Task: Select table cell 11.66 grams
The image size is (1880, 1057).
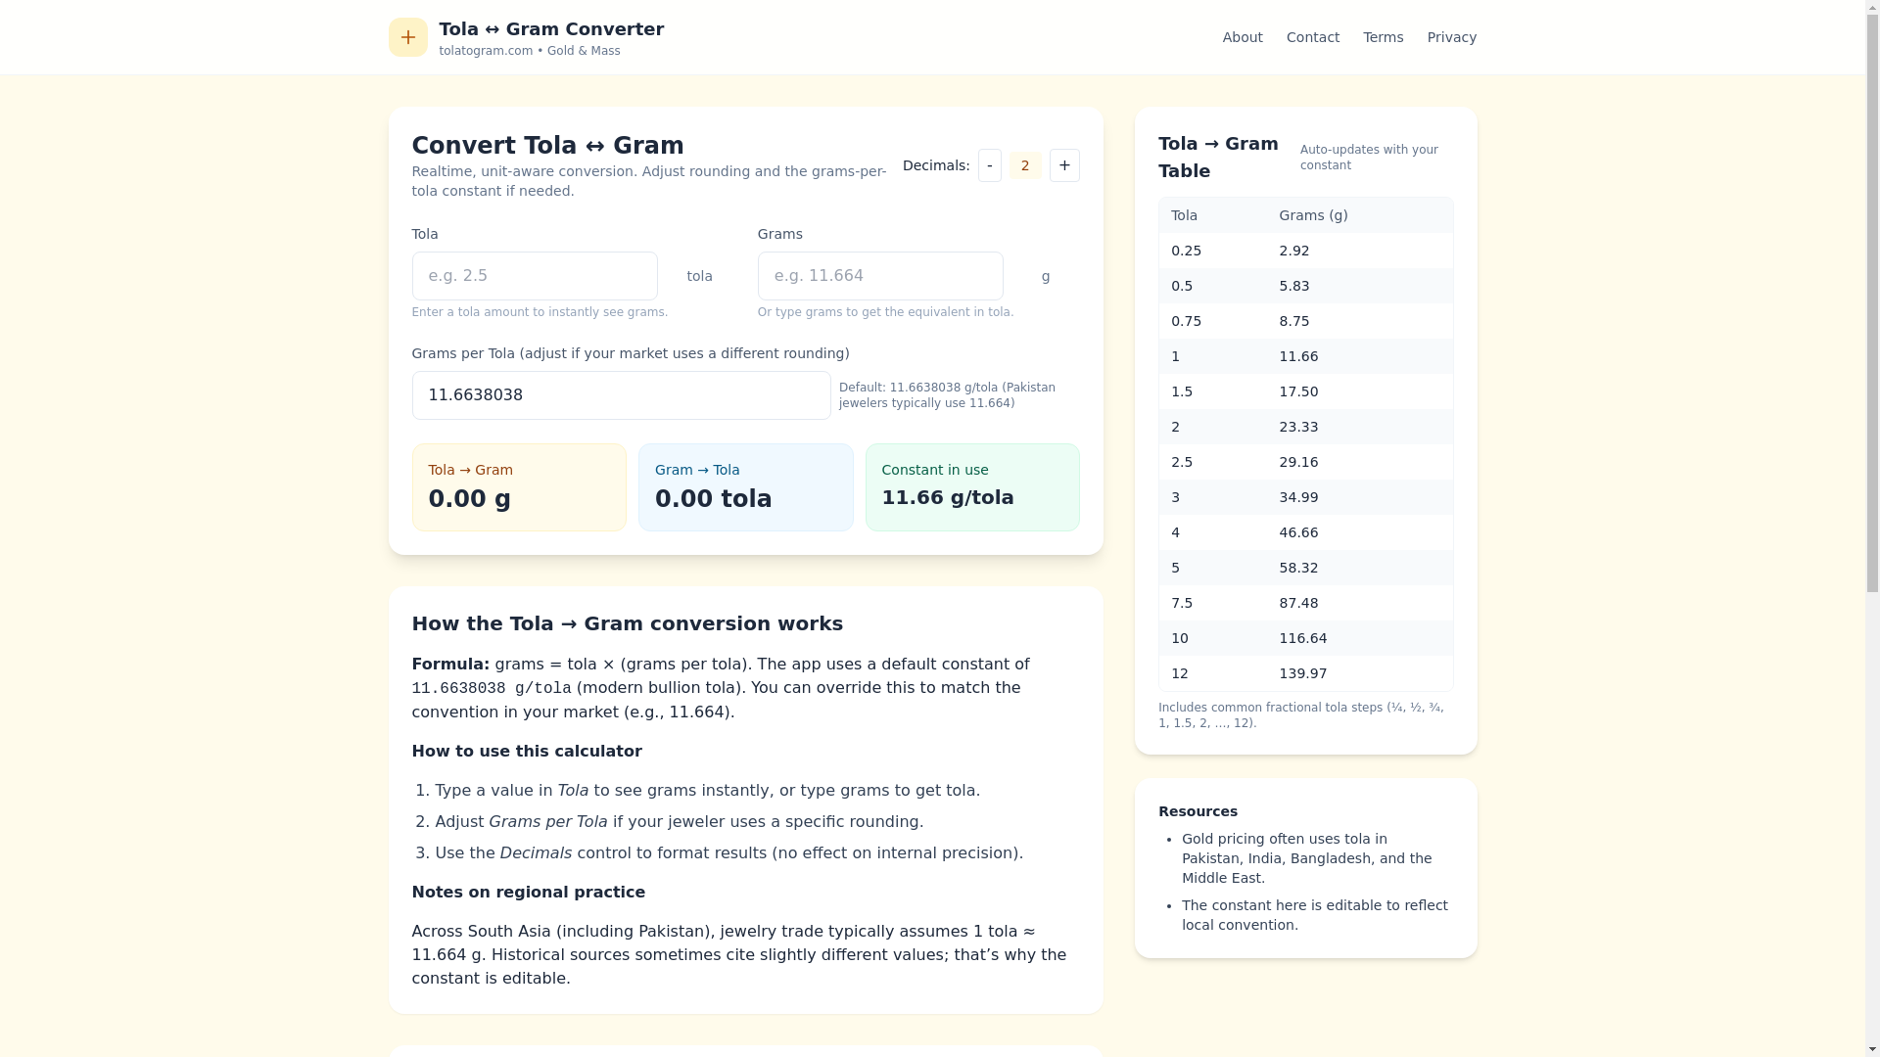Action: [1298, 356]
